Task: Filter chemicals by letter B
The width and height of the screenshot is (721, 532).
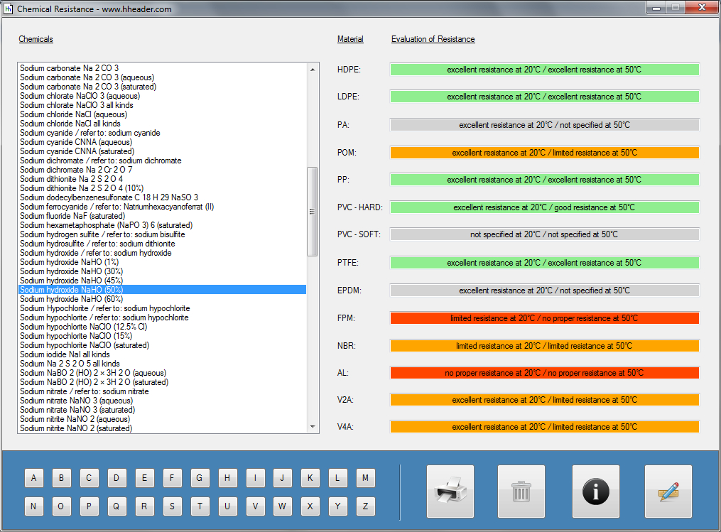Action: (61, 478)
